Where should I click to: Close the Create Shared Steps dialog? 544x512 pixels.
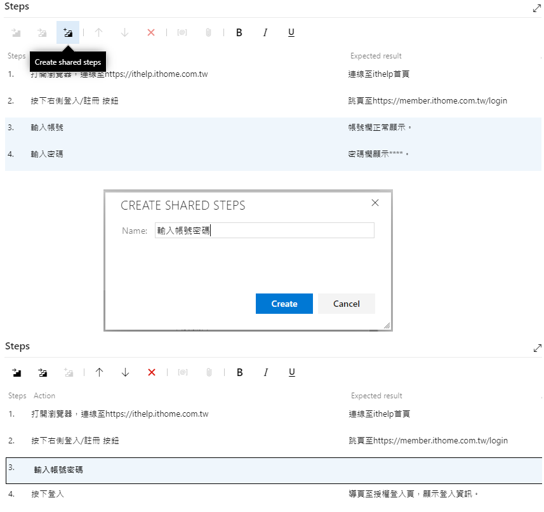(375, 203)
